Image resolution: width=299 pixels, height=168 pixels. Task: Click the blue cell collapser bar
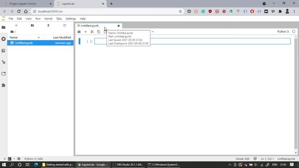tap(79, 42)
